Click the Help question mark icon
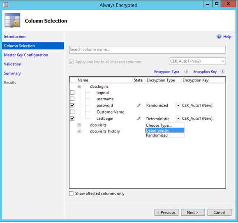238x223 pixels. pos(219,37)
